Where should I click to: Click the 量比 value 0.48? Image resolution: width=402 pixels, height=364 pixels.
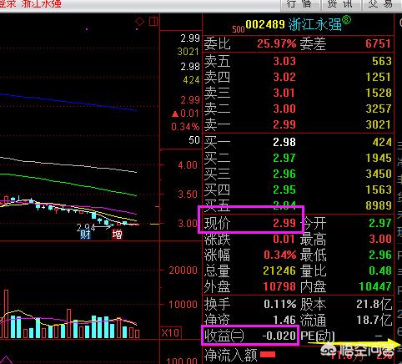coord(380,270)
